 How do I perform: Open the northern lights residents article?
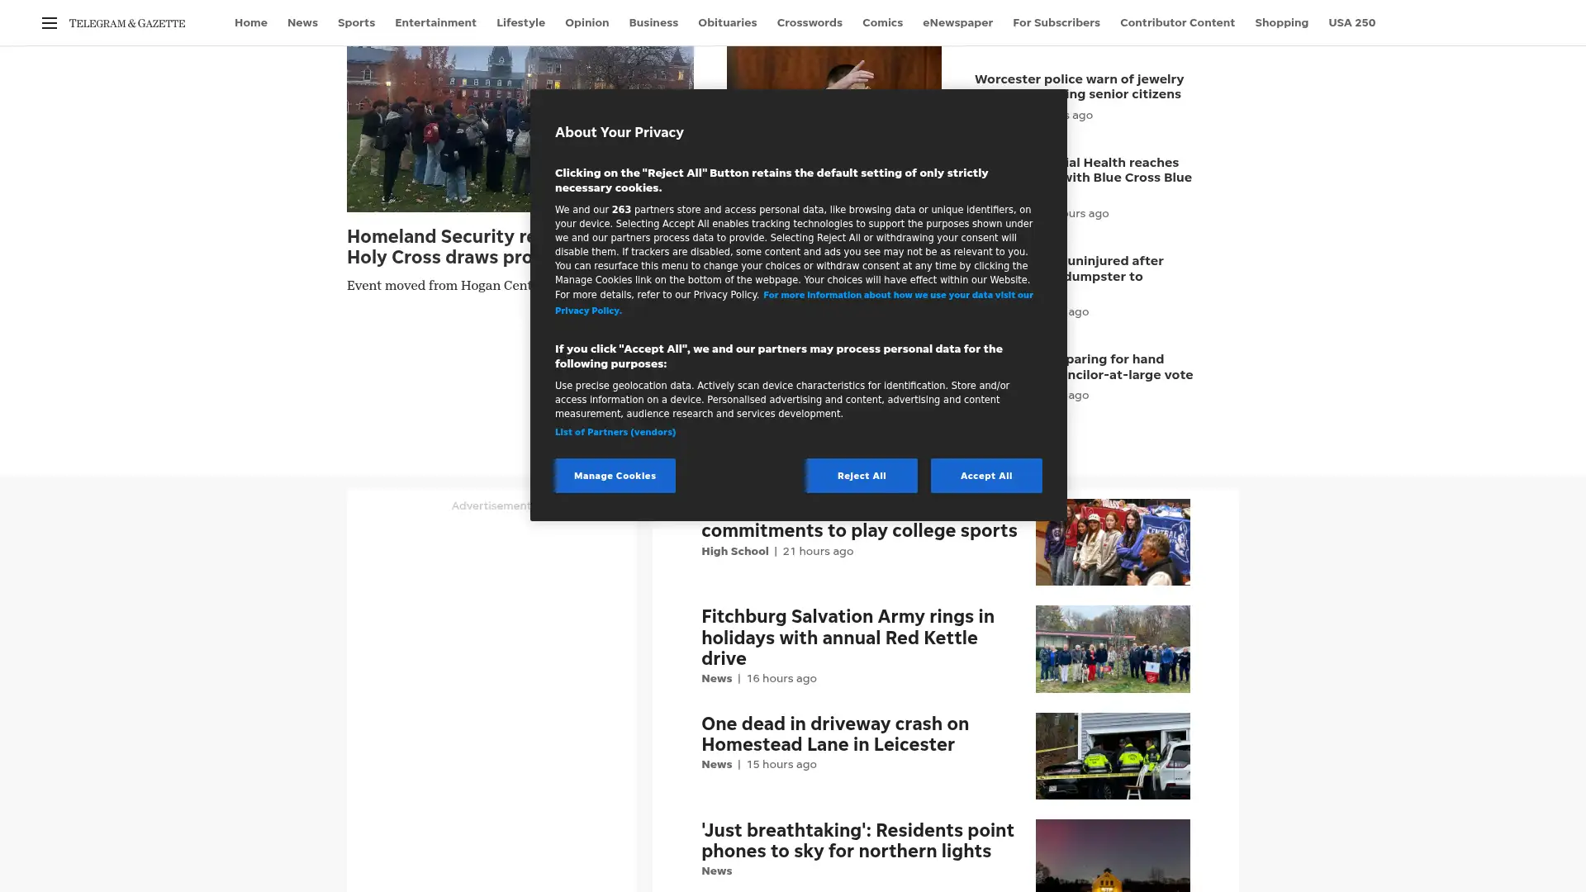857,839
